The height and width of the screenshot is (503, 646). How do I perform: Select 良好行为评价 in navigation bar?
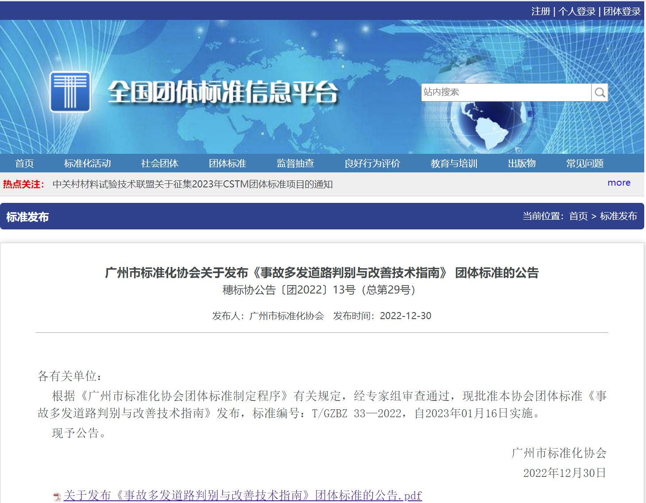tap(372, 164)
